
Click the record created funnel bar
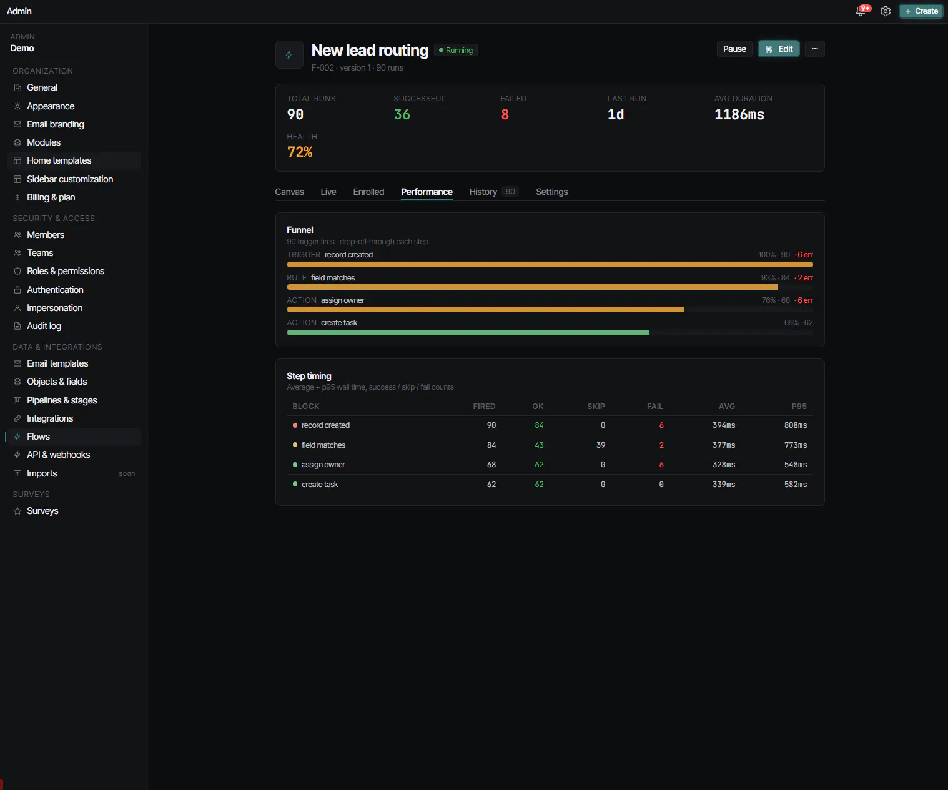click(x=550, y=265)
